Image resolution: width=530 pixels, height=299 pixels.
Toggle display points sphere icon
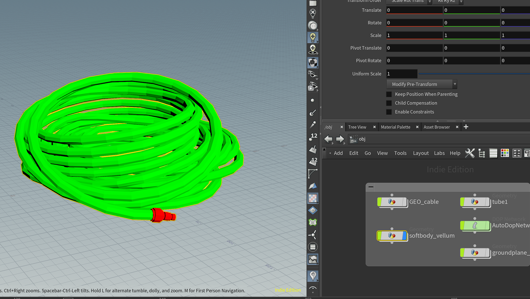313,101
